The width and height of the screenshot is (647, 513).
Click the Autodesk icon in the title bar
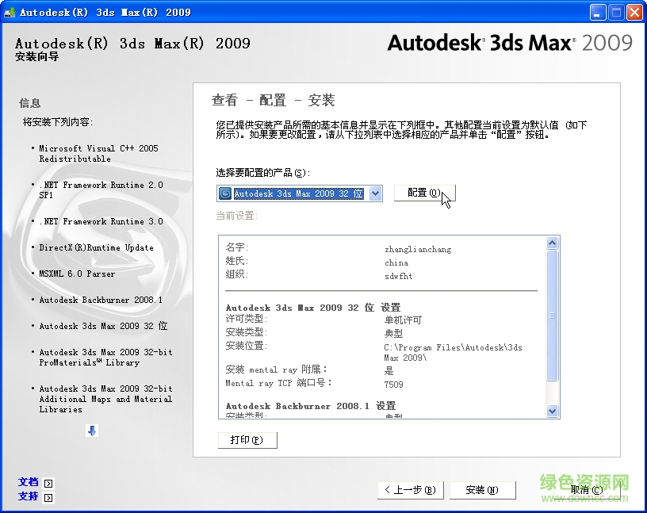(11, 11)
